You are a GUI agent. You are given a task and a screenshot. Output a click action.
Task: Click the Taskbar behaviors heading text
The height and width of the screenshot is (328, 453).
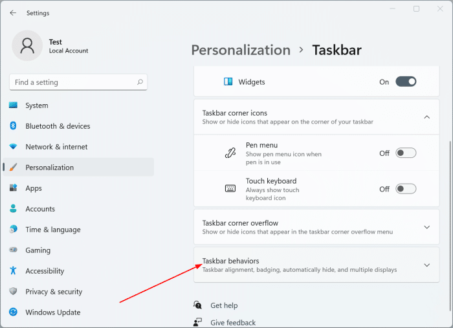click(x=230, y=261)
